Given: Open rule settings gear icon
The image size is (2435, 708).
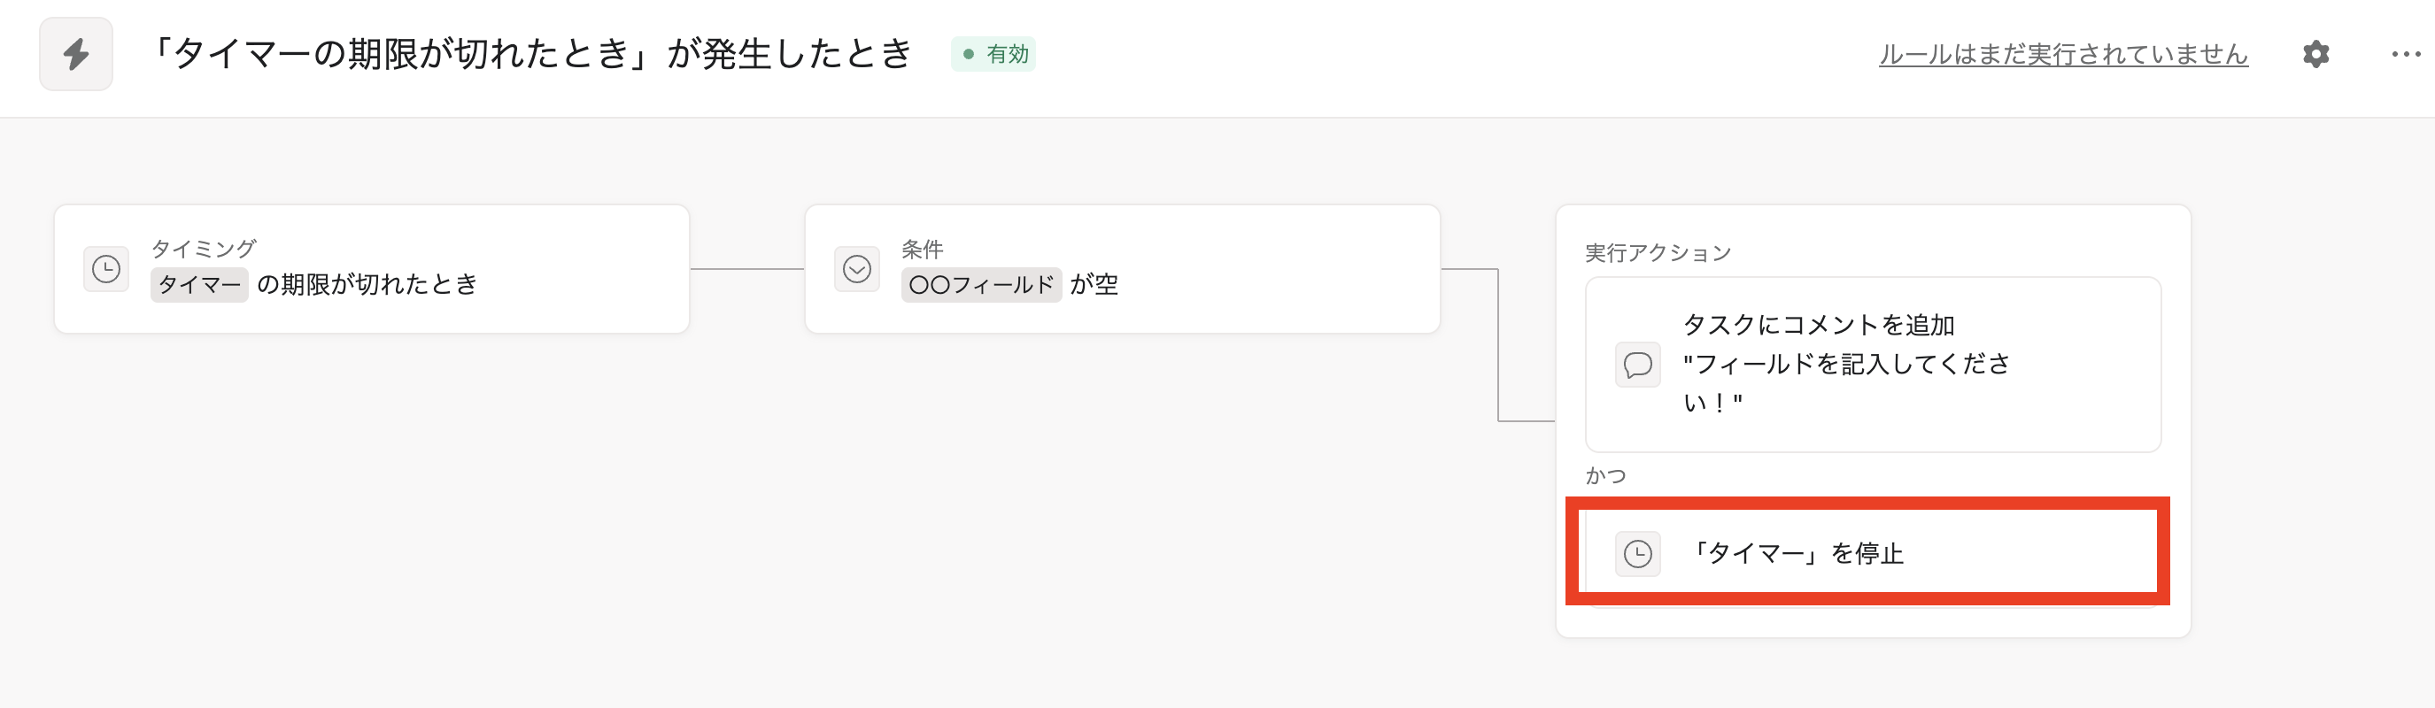Looking at the screenshot, I should point(2315,54).
